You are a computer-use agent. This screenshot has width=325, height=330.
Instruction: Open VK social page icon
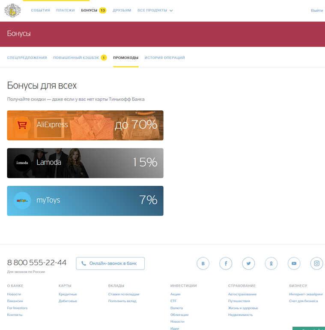203,263
